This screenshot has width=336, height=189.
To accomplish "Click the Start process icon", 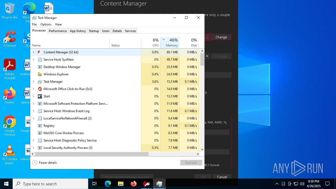I will [x=40, y=96].
